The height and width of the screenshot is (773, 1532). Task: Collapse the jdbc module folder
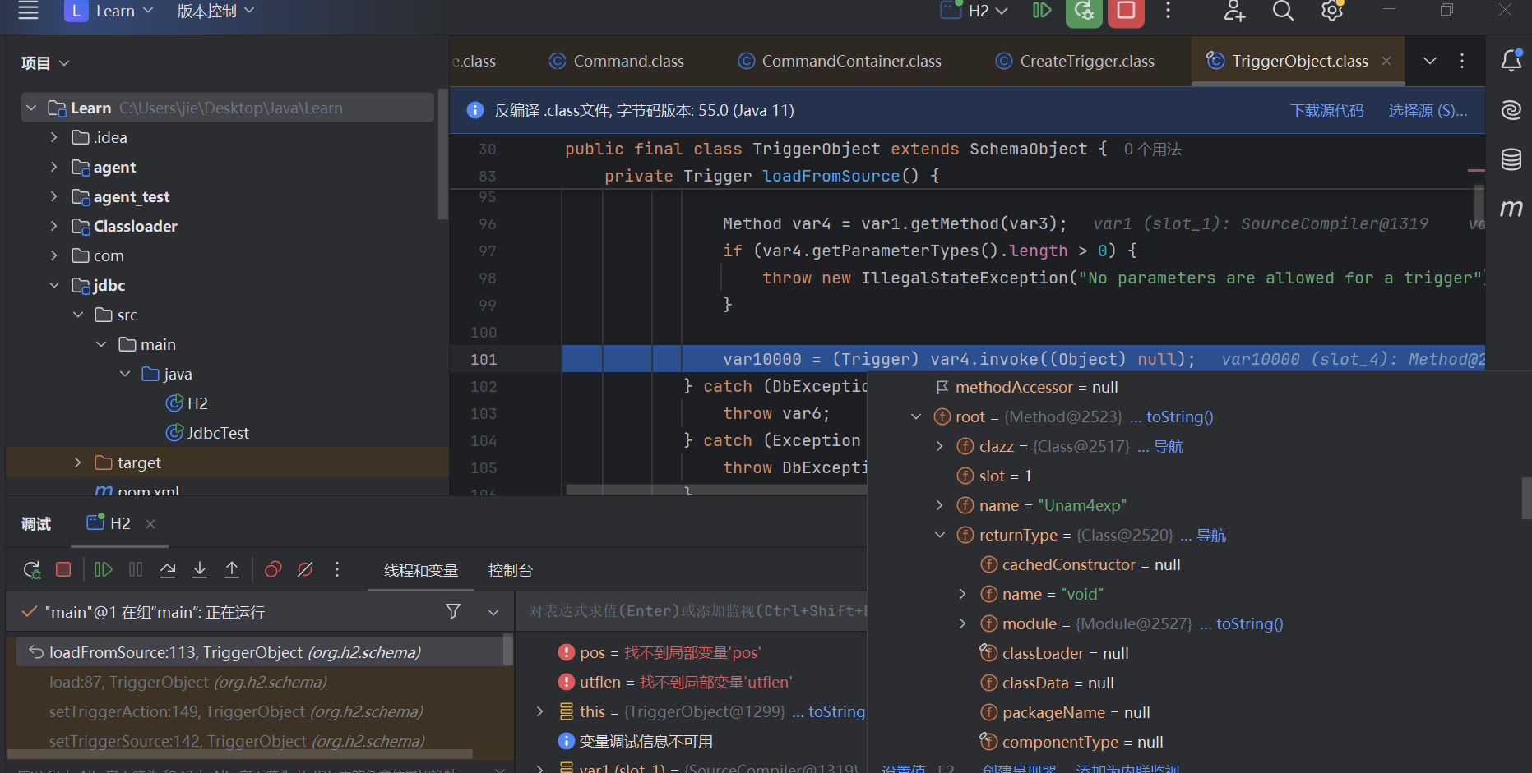(54, 285)
